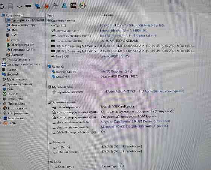Open the Micron MTFDKCD512QGN drive link

[135, 126]
